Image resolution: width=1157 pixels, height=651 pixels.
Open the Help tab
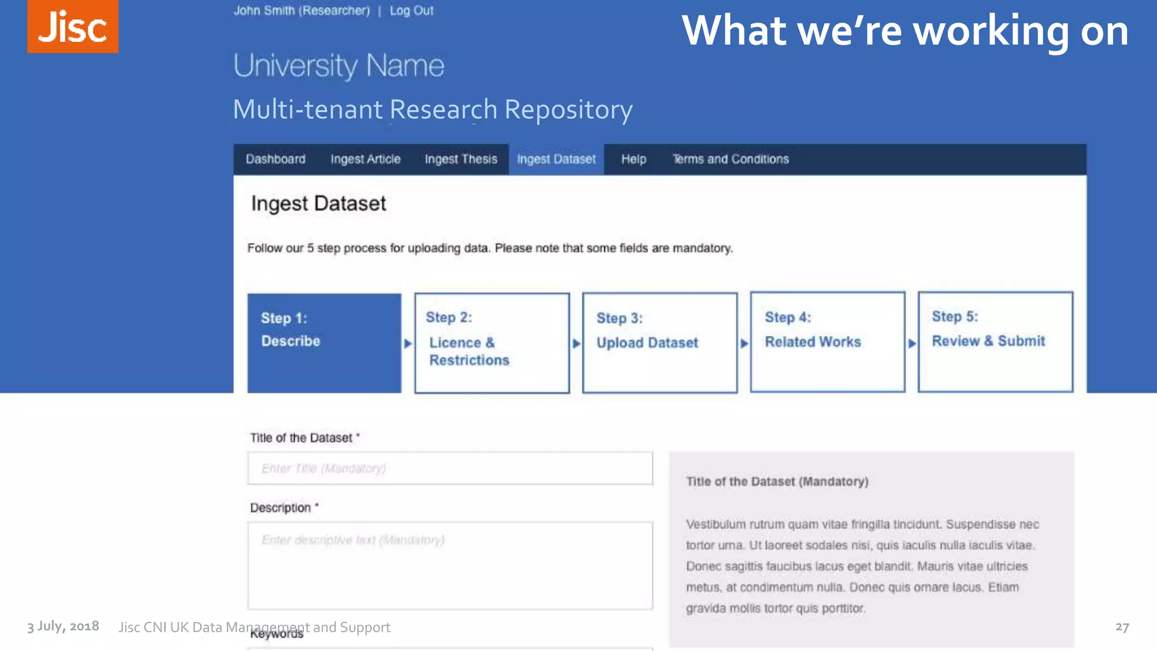click(634, 159)
